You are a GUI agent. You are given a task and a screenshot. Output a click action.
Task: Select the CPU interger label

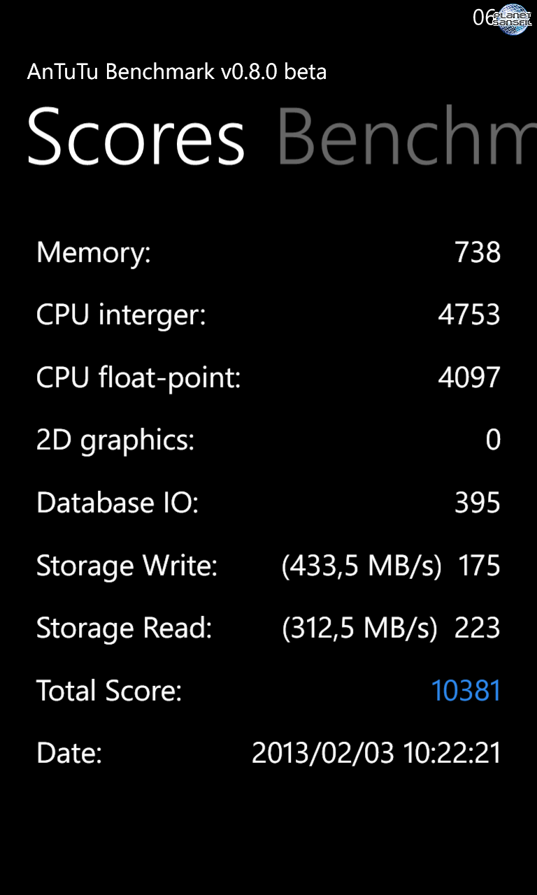pyautogui.click(x=121, y=316)
